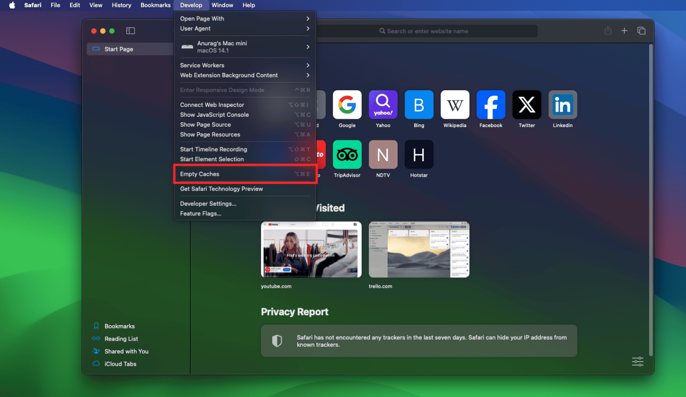
Task: Choose Feature Flags… menu item
Action: 245,214
